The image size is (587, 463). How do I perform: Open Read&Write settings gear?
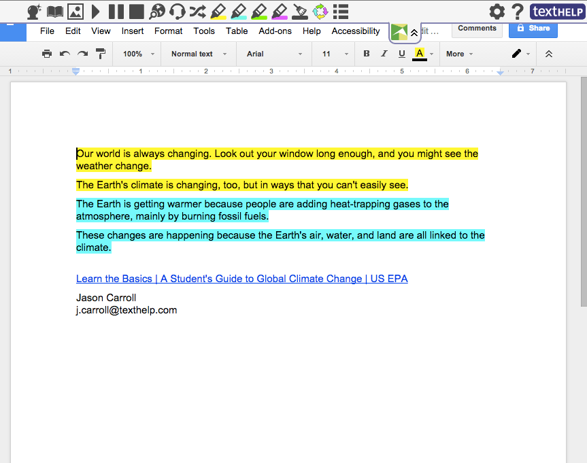pyautogui.click(x=497, y=11)
